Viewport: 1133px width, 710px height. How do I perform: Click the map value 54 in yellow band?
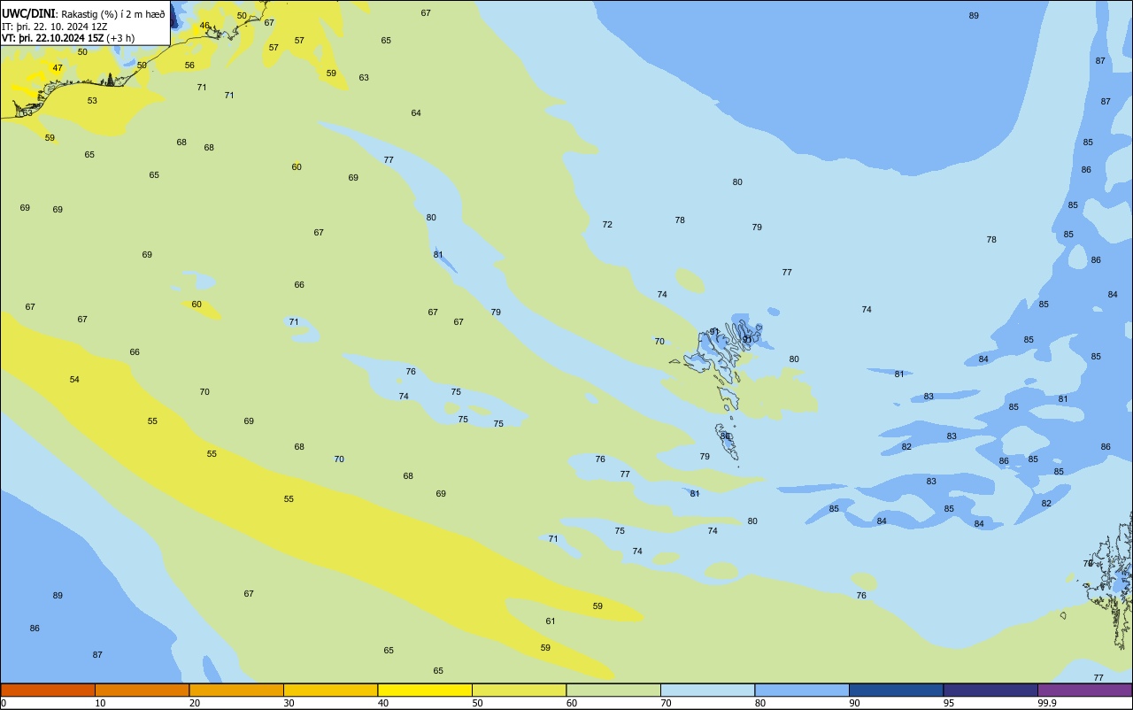point(74,380)
